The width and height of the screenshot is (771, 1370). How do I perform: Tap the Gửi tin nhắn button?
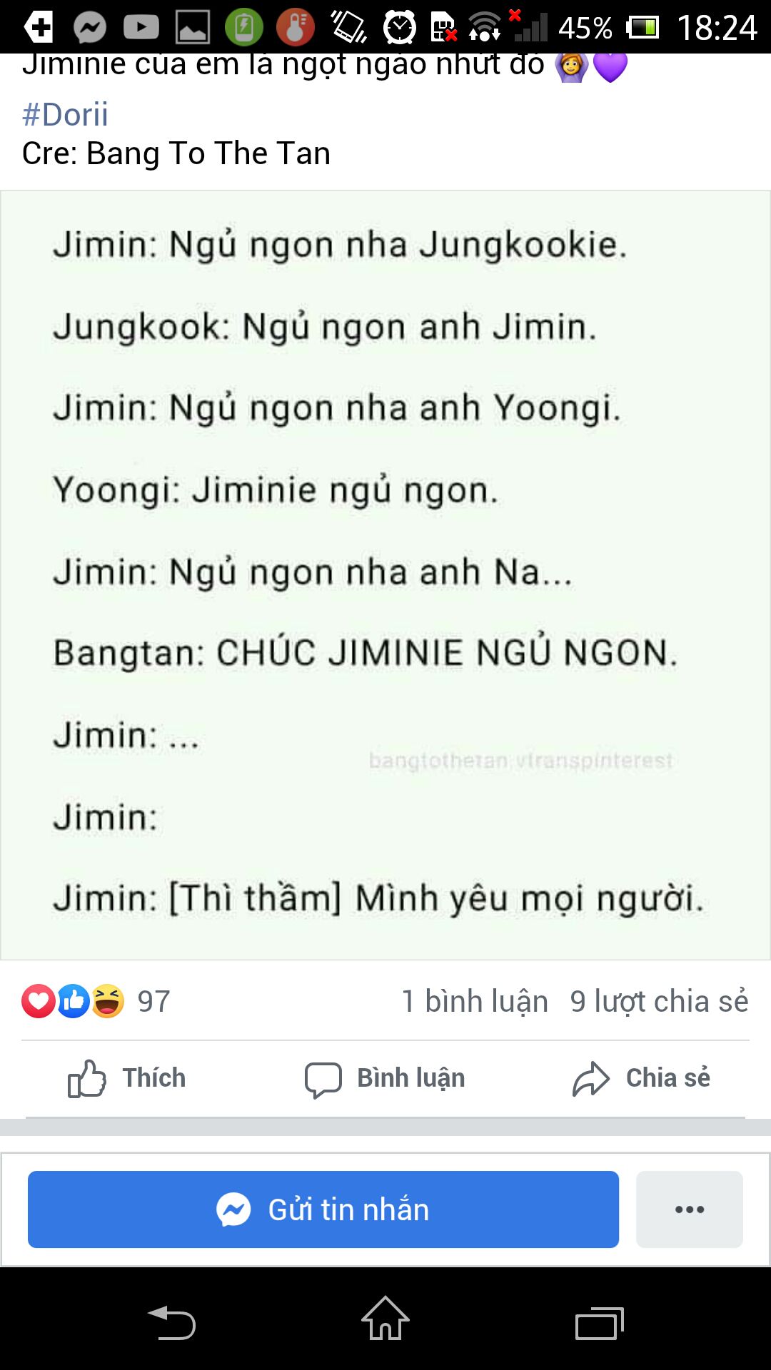pyautogui.click(x=323, y=1209)
